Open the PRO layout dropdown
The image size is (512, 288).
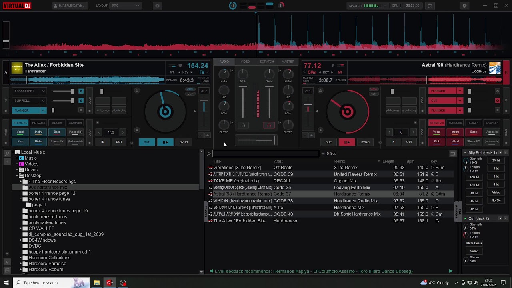click(x=126, y=6)
